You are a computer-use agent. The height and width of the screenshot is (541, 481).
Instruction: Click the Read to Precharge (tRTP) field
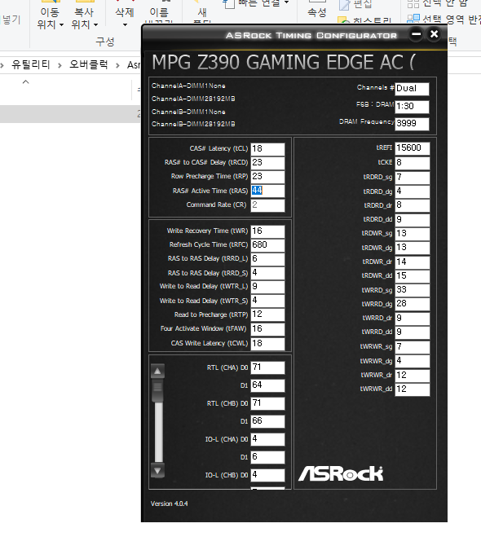267,314
